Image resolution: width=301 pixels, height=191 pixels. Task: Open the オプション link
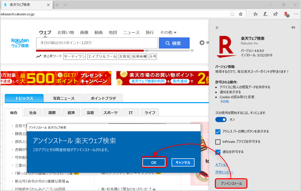pos(222,165)
